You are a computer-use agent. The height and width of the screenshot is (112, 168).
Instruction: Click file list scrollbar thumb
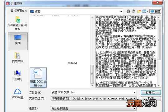click(x=92, y=74)
